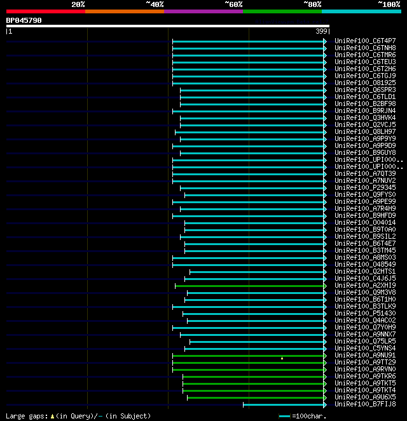Select the UniRef100_Q75LR5 hit

[x=365, y=341]
